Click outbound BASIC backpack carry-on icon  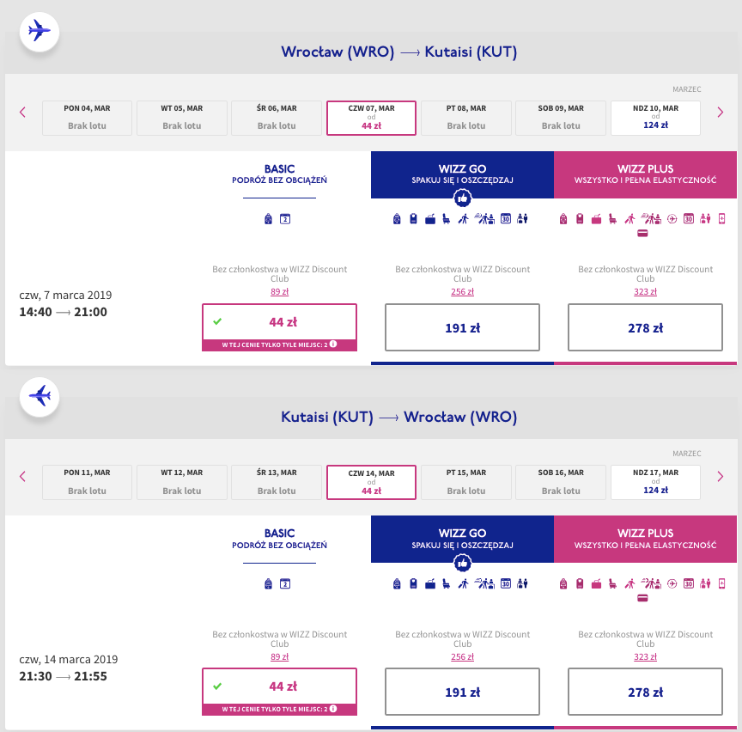(268, 219)
